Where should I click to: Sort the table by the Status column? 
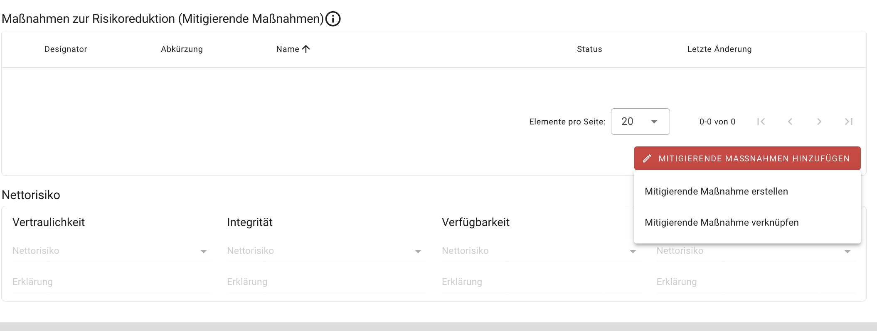click(x=589, y=49)
